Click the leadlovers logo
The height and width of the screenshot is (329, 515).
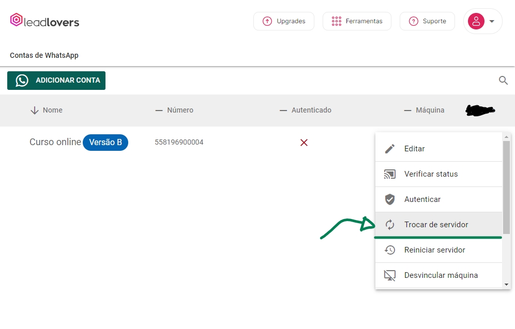pos(44,21)
